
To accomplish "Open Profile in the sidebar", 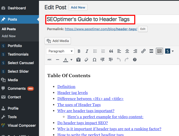I will [19, 108].
